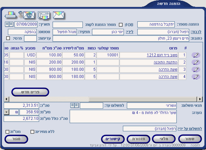Click the colorful envelope mail icon
Image resolution: width=206 pixels, height=150 pixels.
[x=59, y=15]
